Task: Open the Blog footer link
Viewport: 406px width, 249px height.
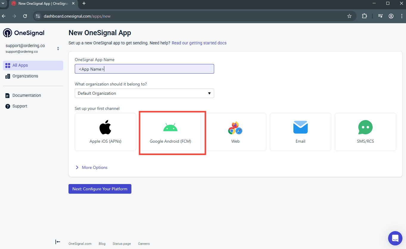Action: click(102, 244)
